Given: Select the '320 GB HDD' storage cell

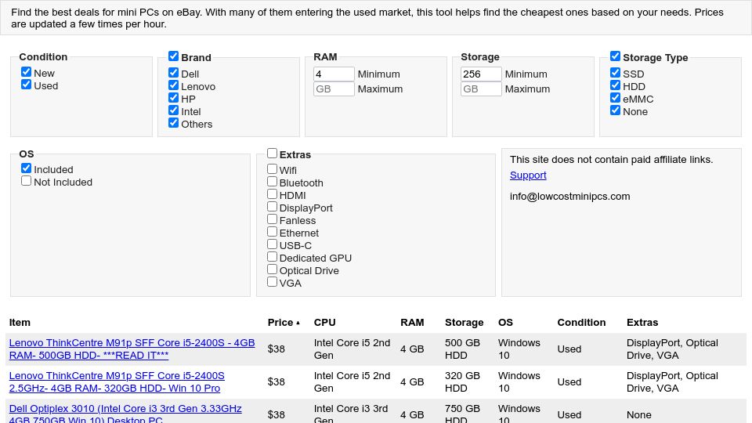Looking at the screenshot, I should pos(462,381).
